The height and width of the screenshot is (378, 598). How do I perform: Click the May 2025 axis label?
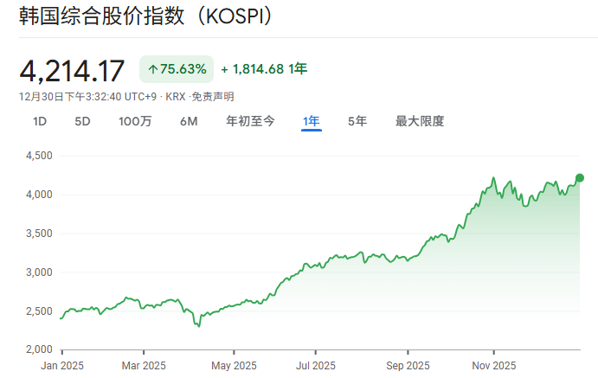click(234, 366)
